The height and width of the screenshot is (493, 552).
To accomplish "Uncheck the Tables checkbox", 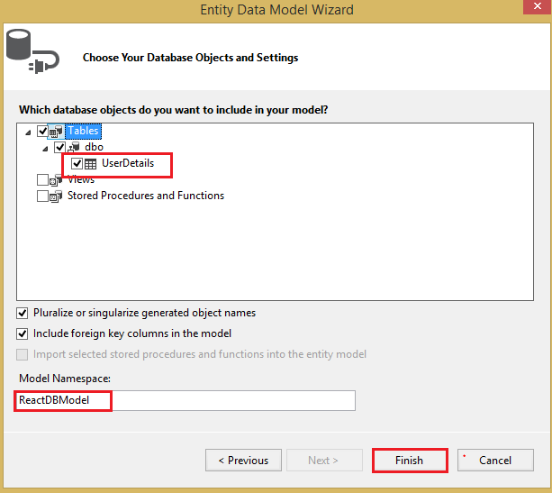I will click(x=42, y=132).
